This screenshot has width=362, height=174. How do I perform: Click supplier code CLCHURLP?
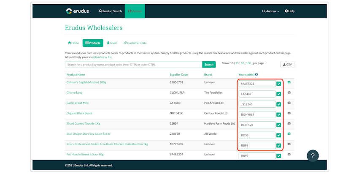coord(177,92)
